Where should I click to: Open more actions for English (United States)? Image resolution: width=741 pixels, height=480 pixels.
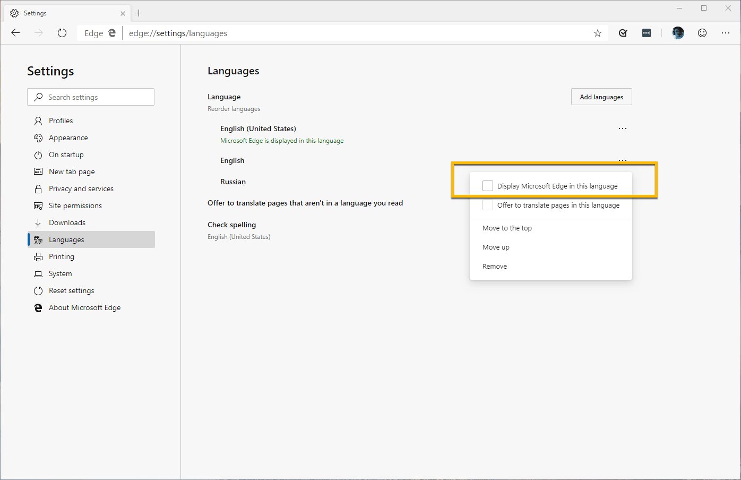click(623, 128)
